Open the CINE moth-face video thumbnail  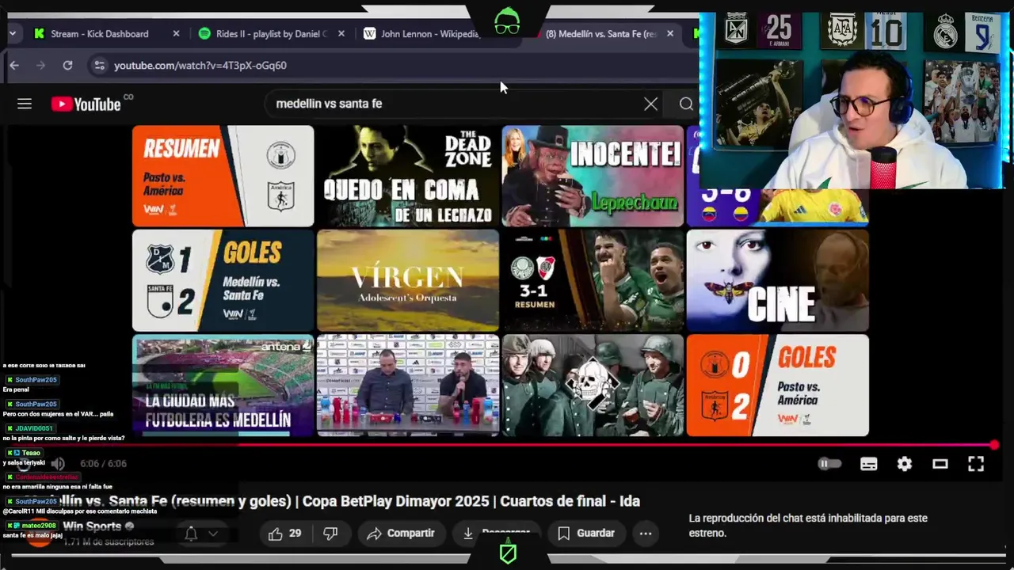coord(778,280)
